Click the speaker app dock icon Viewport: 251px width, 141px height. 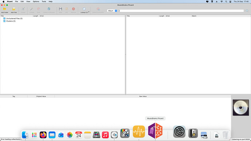193,133
